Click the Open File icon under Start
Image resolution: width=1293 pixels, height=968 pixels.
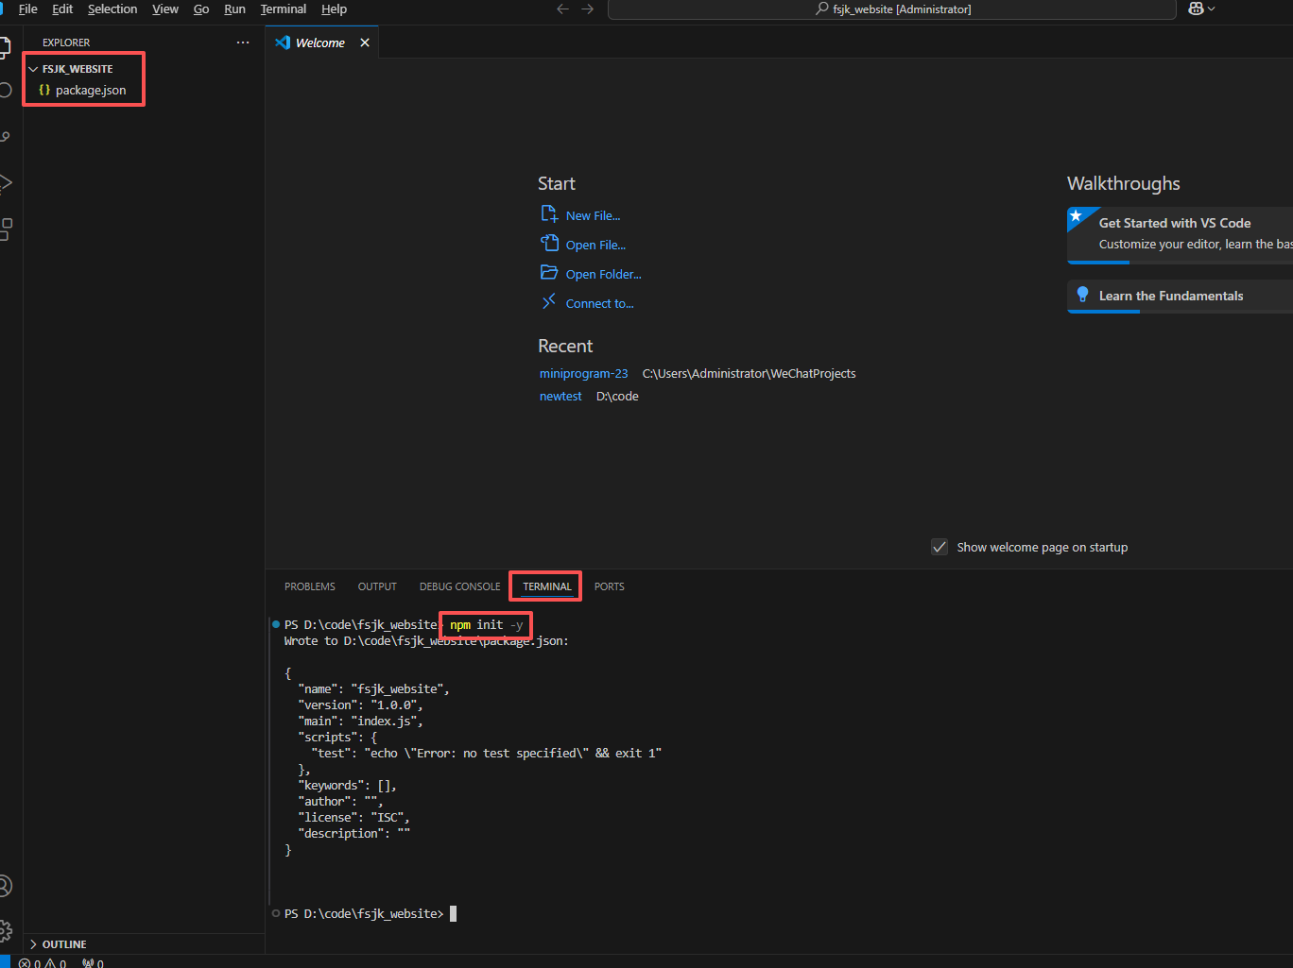[549, 244]
